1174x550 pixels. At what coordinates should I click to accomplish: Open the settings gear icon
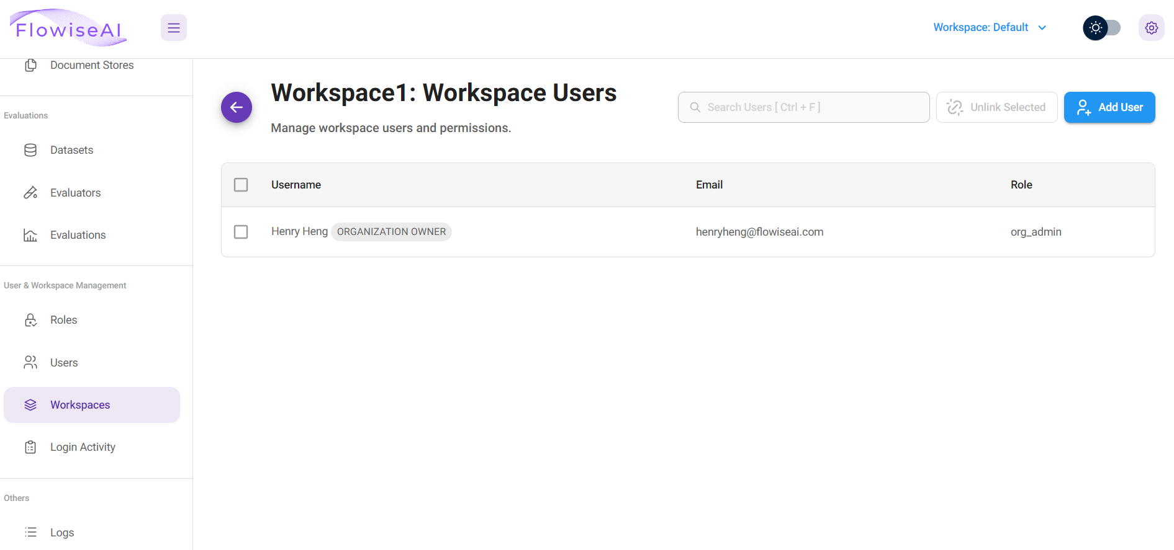1151,28
